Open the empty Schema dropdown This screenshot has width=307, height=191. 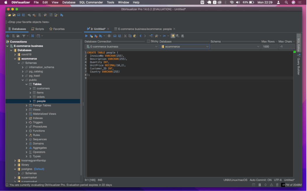[x=235, y=47]
